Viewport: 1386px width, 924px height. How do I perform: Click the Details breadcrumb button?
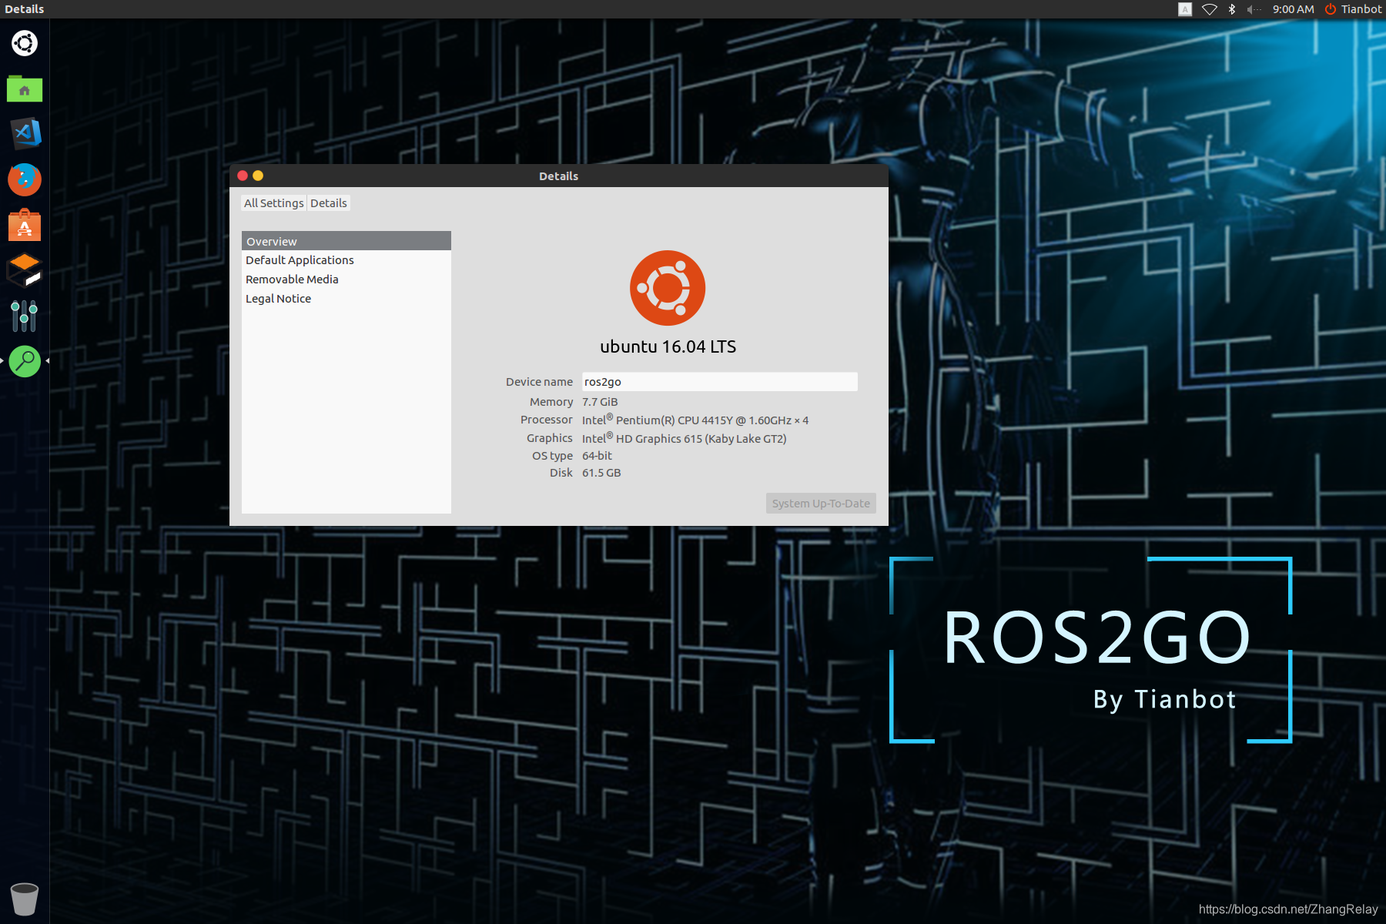(329, 203)
